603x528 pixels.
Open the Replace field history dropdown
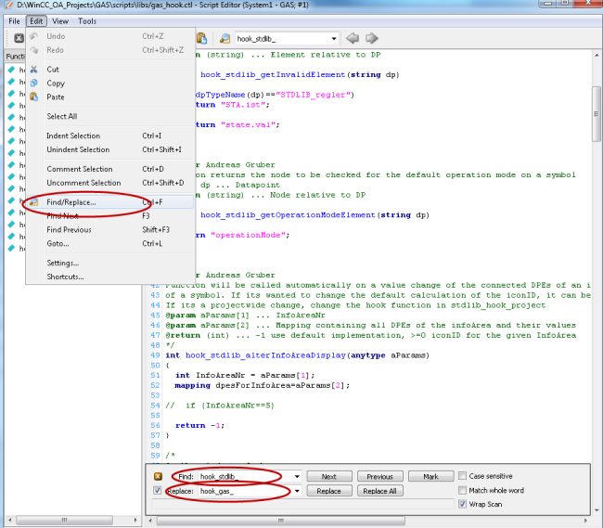click(296, 491)
